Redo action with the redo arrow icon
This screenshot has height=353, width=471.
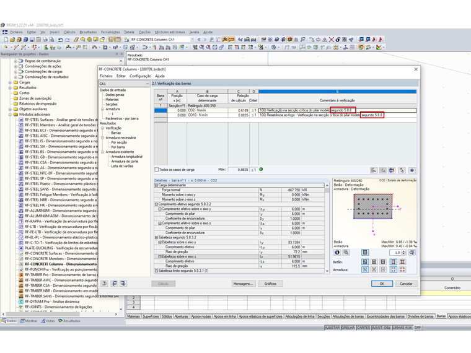68,39
